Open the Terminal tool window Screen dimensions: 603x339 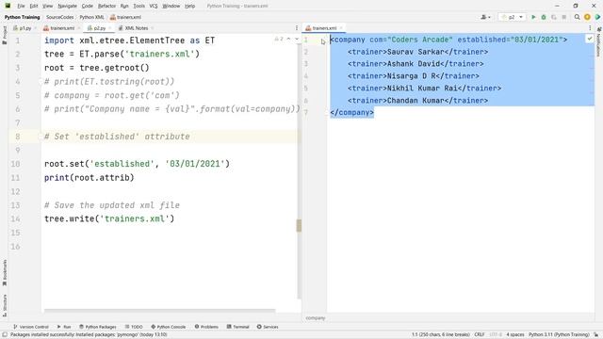238,327
